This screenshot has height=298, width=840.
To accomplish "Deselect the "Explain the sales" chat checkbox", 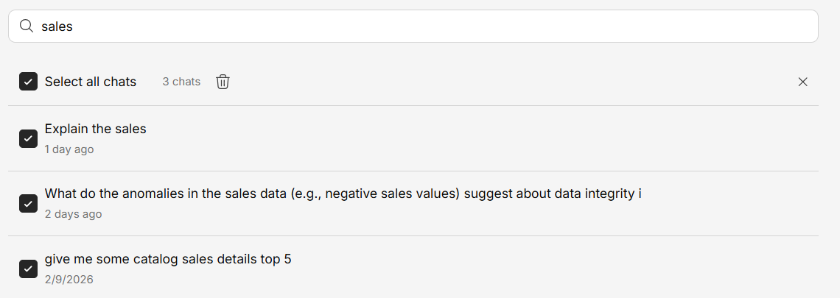I will pos(29,138).
